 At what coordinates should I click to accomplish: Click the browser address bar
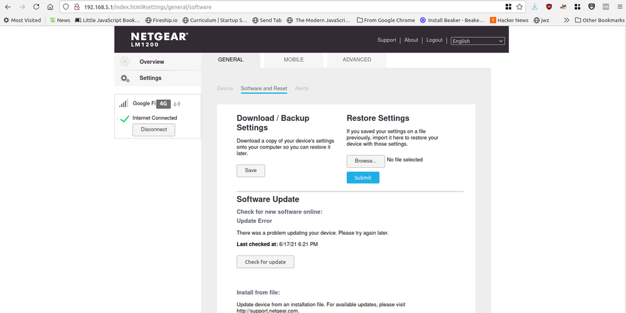[x=282, y=7]
